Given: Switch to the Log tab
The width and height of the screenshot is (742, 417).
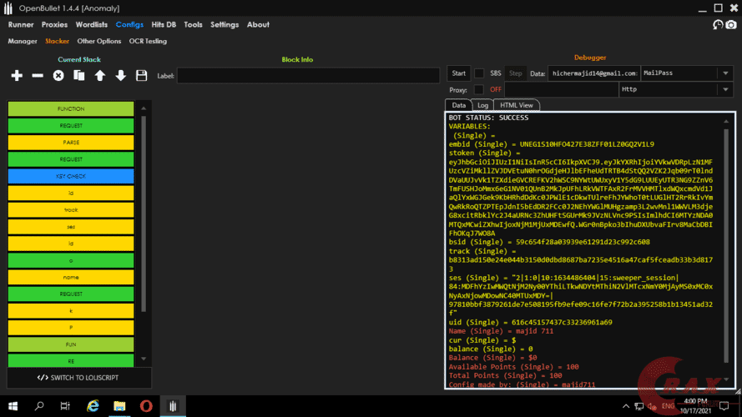Looking at the screenshot, I should 482,105.
